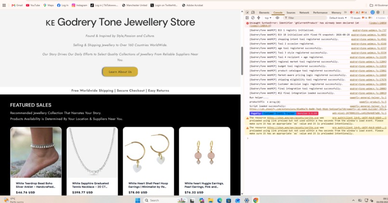
Task: Expand the productATCs Array(0) entry
Action: pos(268,102)
